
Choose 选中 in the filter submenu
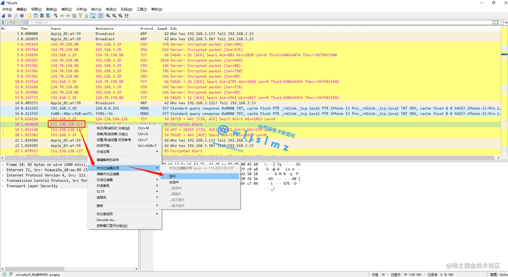[200, 176]
